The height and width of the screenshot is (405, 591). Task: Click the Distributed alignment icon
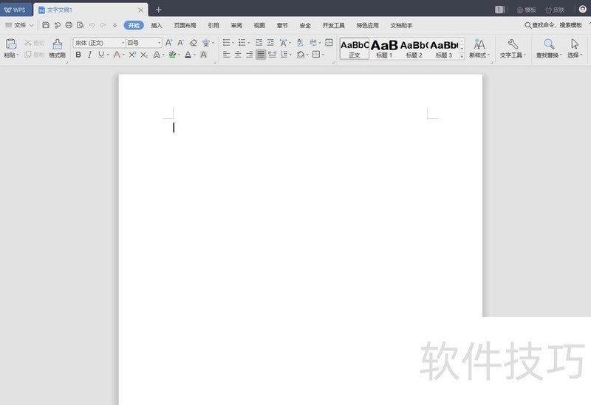pyautogui.click(x=272, y=55)
